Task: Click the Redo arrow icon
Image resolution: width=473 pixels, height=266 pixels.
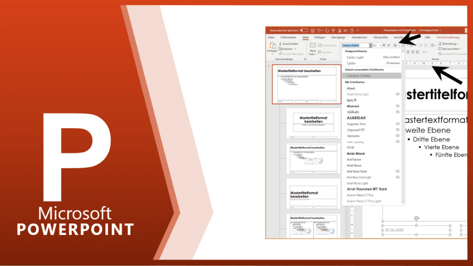Action: 327,31
